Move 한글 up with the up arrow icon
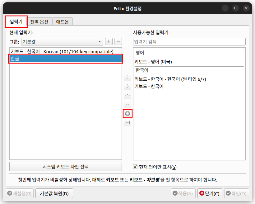 127,95
